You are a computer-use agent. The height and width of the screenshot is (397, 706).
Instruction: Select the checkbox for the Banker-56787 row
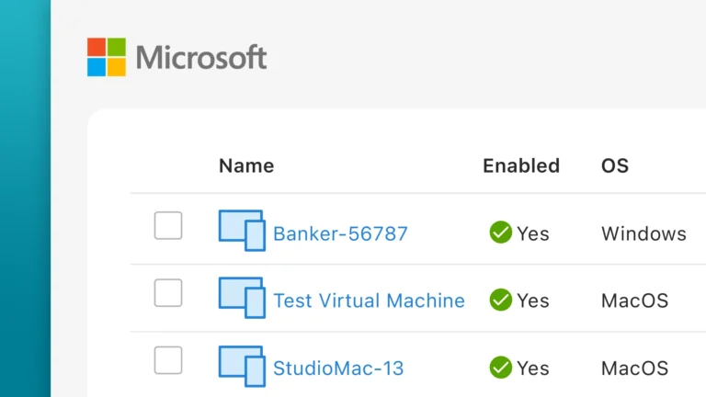click(168, 225)
